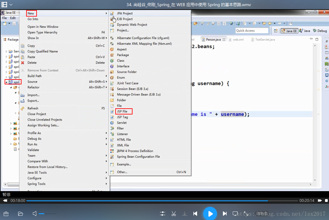Screen dimensions: 329x220
Task: Click the jBPM 4 Process Definition icon
Action: click(112, 151)
